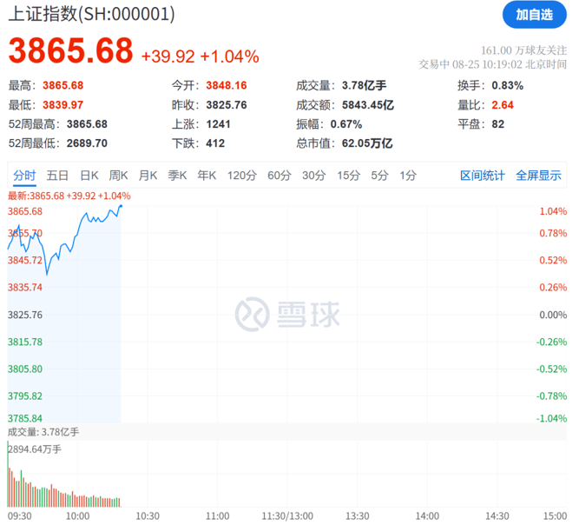579x525 pixels.
Task: Click the 10:30 time axis label
Action: click(x=148, y=516)
